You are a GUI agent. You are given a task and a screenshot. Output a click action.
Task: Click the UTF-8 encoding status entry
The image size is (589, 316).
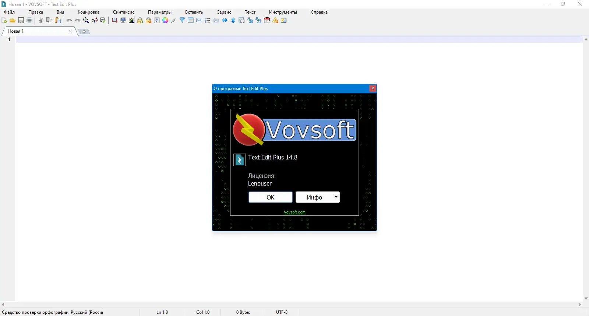(x=282, y=312)
